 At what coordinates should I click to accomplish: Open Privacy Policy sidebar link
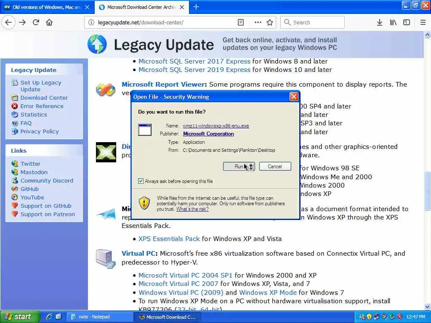[x=39, y=131]
